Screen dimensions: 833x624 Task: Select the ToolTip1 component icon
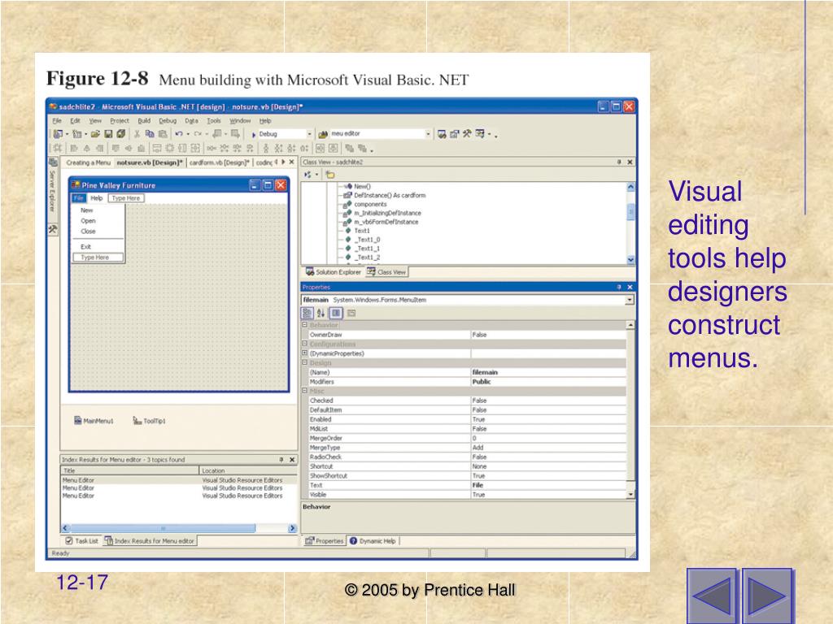pos(137,421)
